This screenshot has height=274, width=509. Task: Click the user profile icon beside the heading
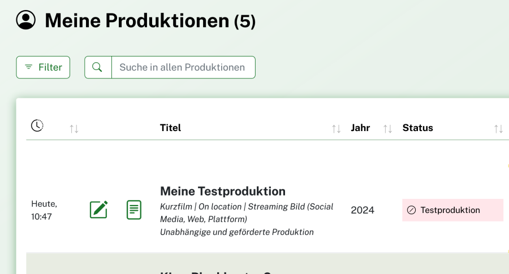[x=25, y=20]
